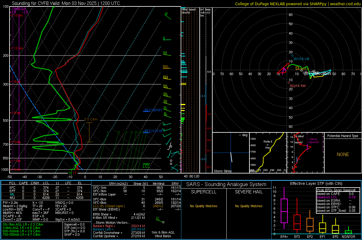Click the Sfc-3km AGL LR line
This screenshot has height=240, width=362.
(23, 224)
